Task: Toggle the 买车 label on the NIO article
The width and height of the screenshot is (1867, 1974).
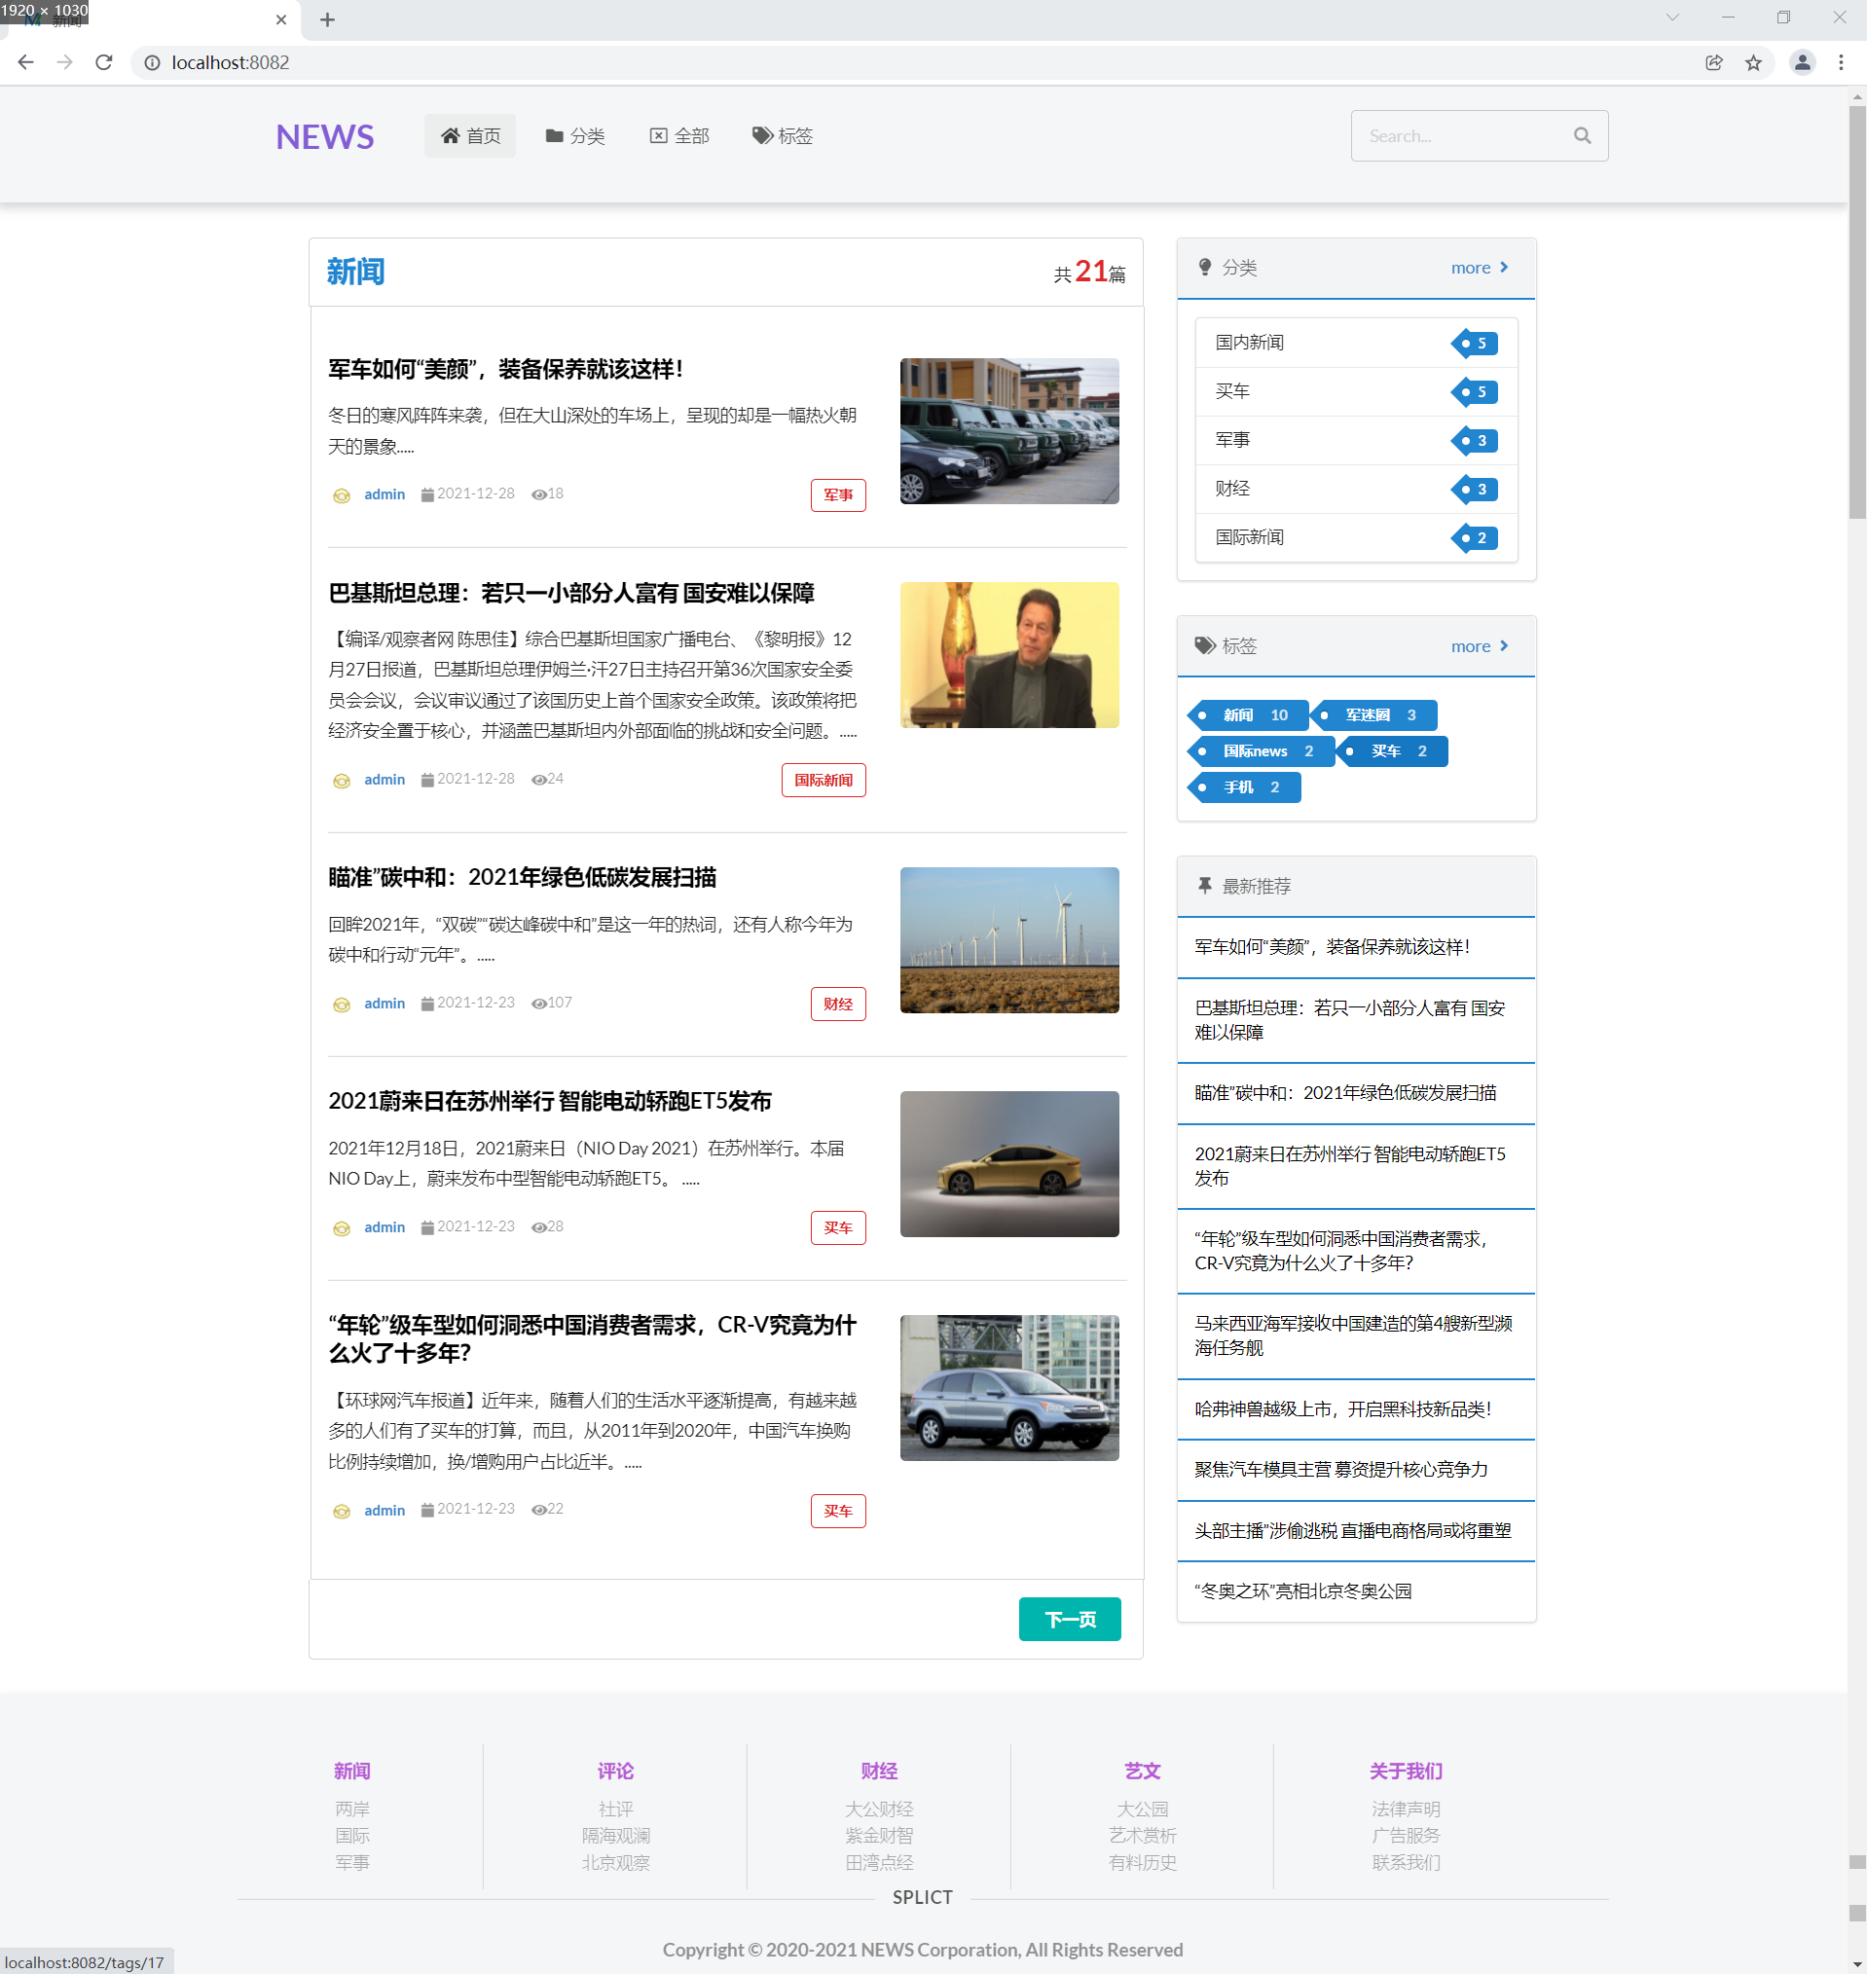Action: coord(838,1227)
